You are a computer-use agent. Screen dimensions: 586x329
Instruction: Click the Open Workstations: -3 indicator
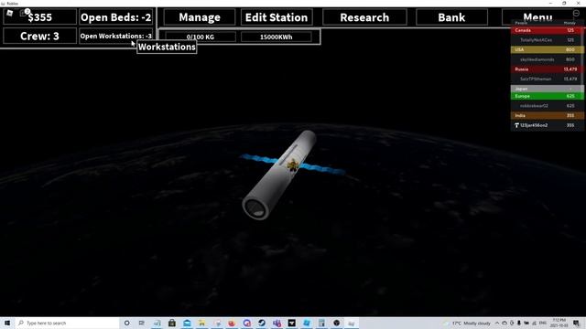coord(116,36)
